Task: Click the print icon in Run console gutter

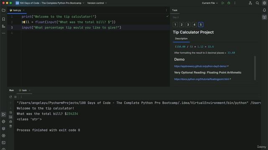Action: (10, 122)
